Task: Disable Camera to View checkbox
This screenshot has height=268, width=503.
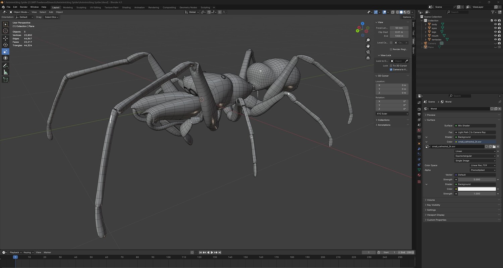Action: [391, 69]
